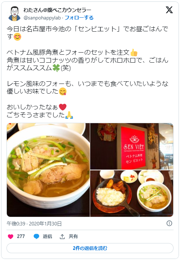Click the X logo icon

point(169,10)
